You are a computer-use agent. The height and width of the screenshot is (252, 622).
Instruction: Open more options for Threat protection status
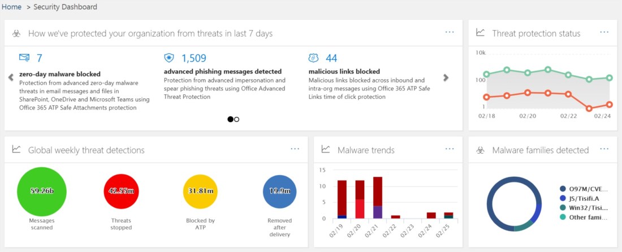coord(604,32)
